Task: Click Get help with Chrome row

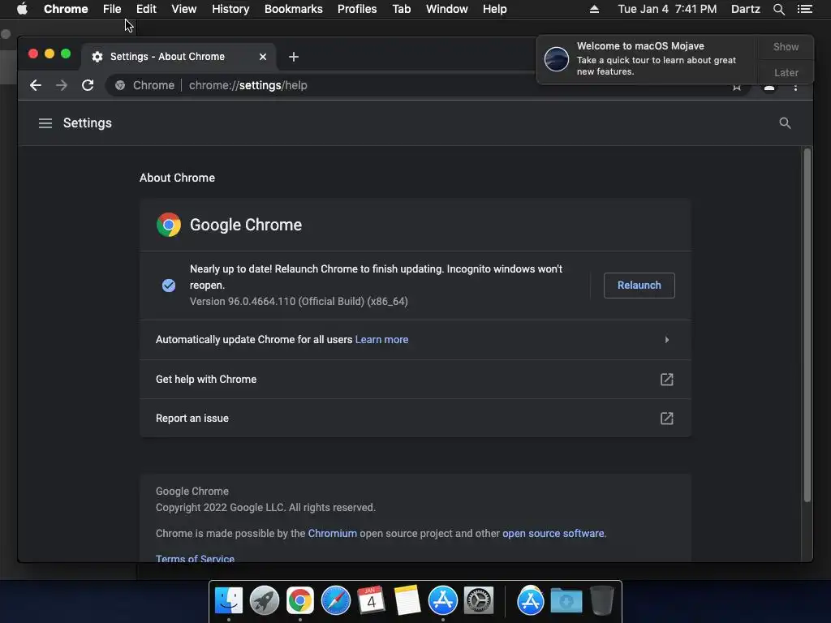Action: 415,380
